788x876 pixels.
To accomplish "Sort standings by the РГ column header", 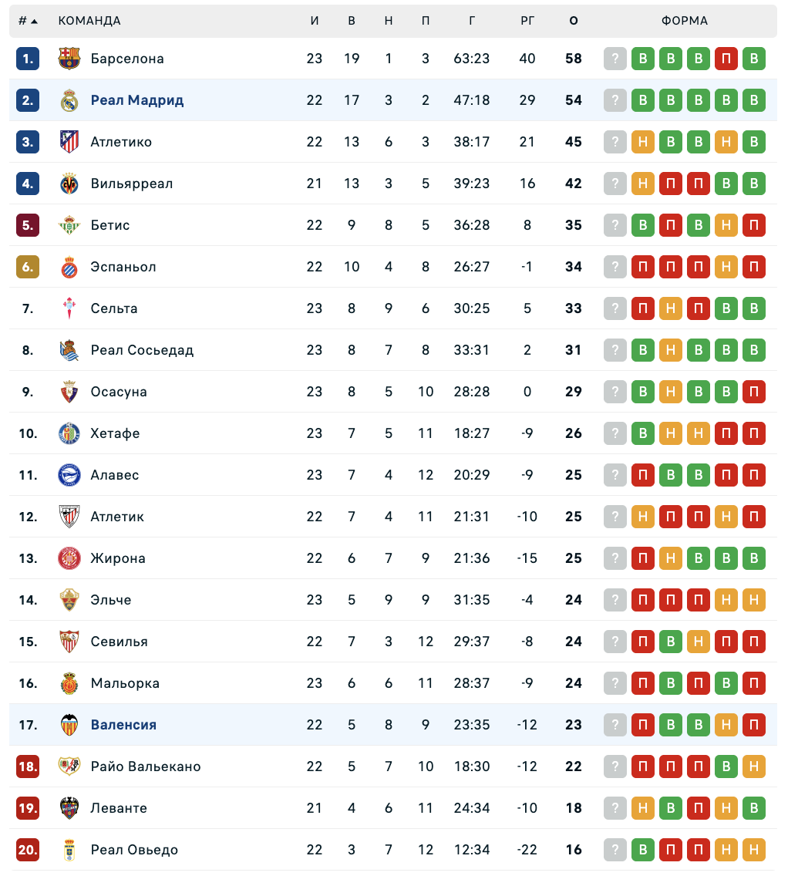I will coord(527,21).
